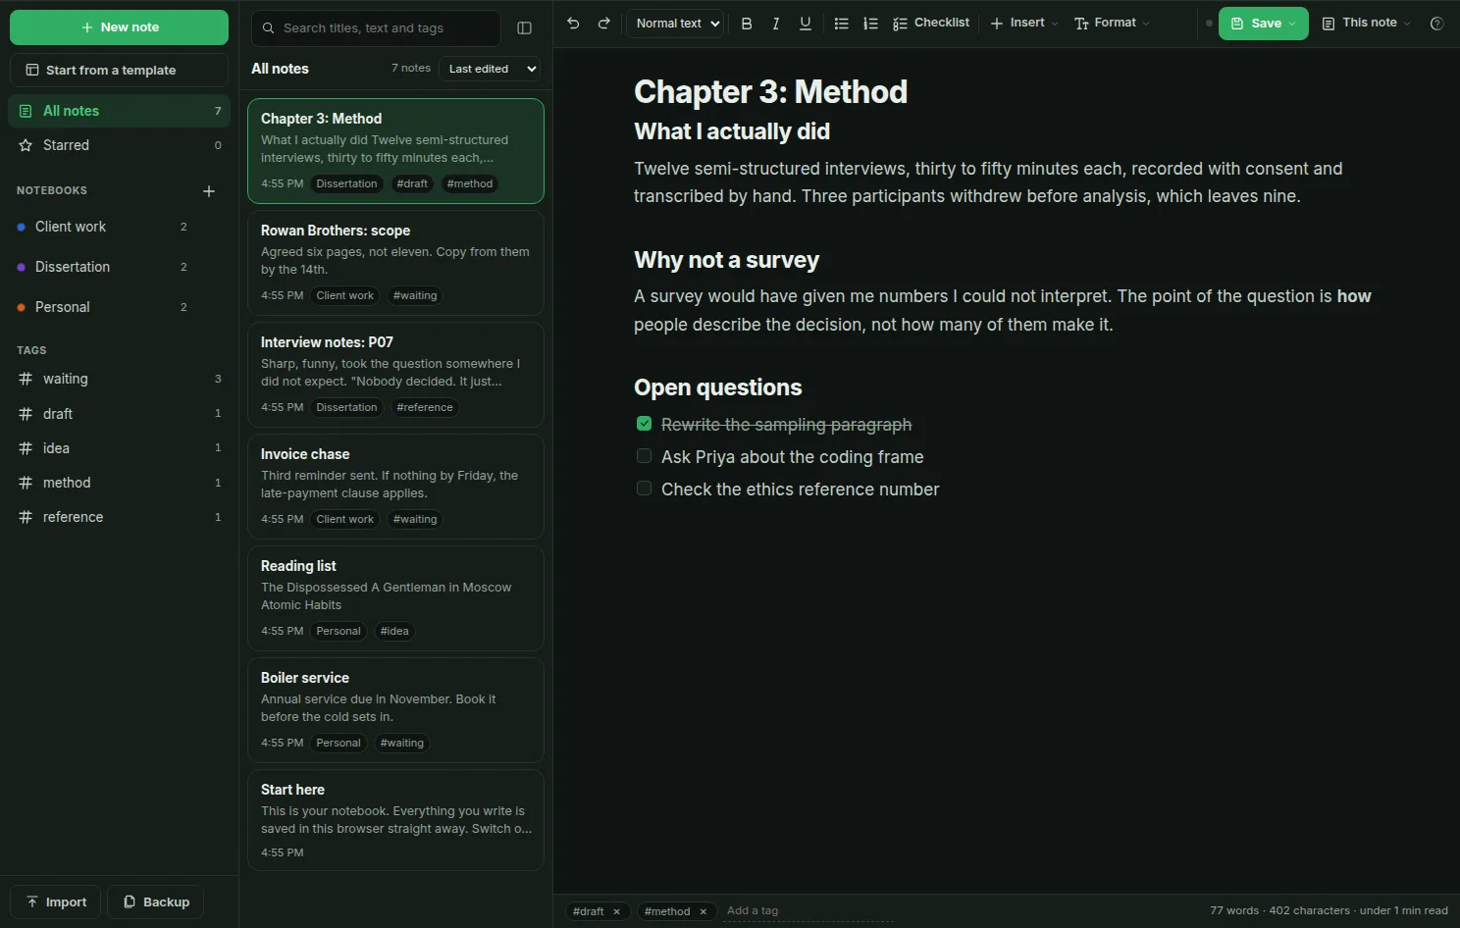
Task: Open the help question mark icon
Action: click(1436, 24)
